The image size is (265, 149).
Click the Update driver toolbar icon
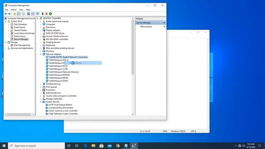point(43,14)
